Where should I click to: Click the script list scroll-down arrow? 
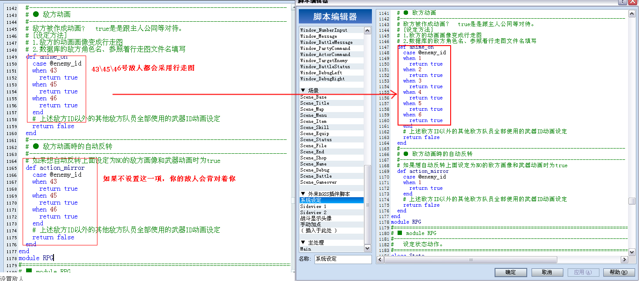pyautogui.click(x=368, y=248)
